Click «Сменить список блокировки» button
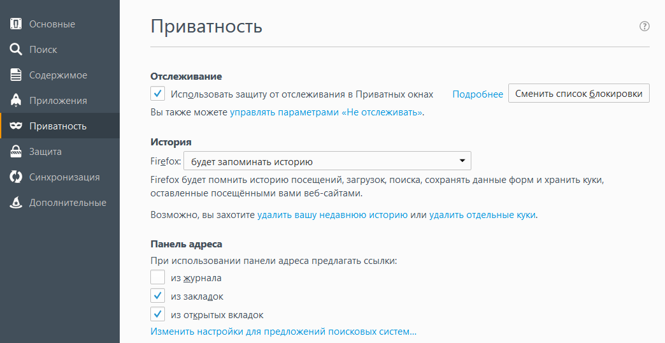Image resolution: width=665 pixels, height=343 pixels. click(x=578, y=93)
